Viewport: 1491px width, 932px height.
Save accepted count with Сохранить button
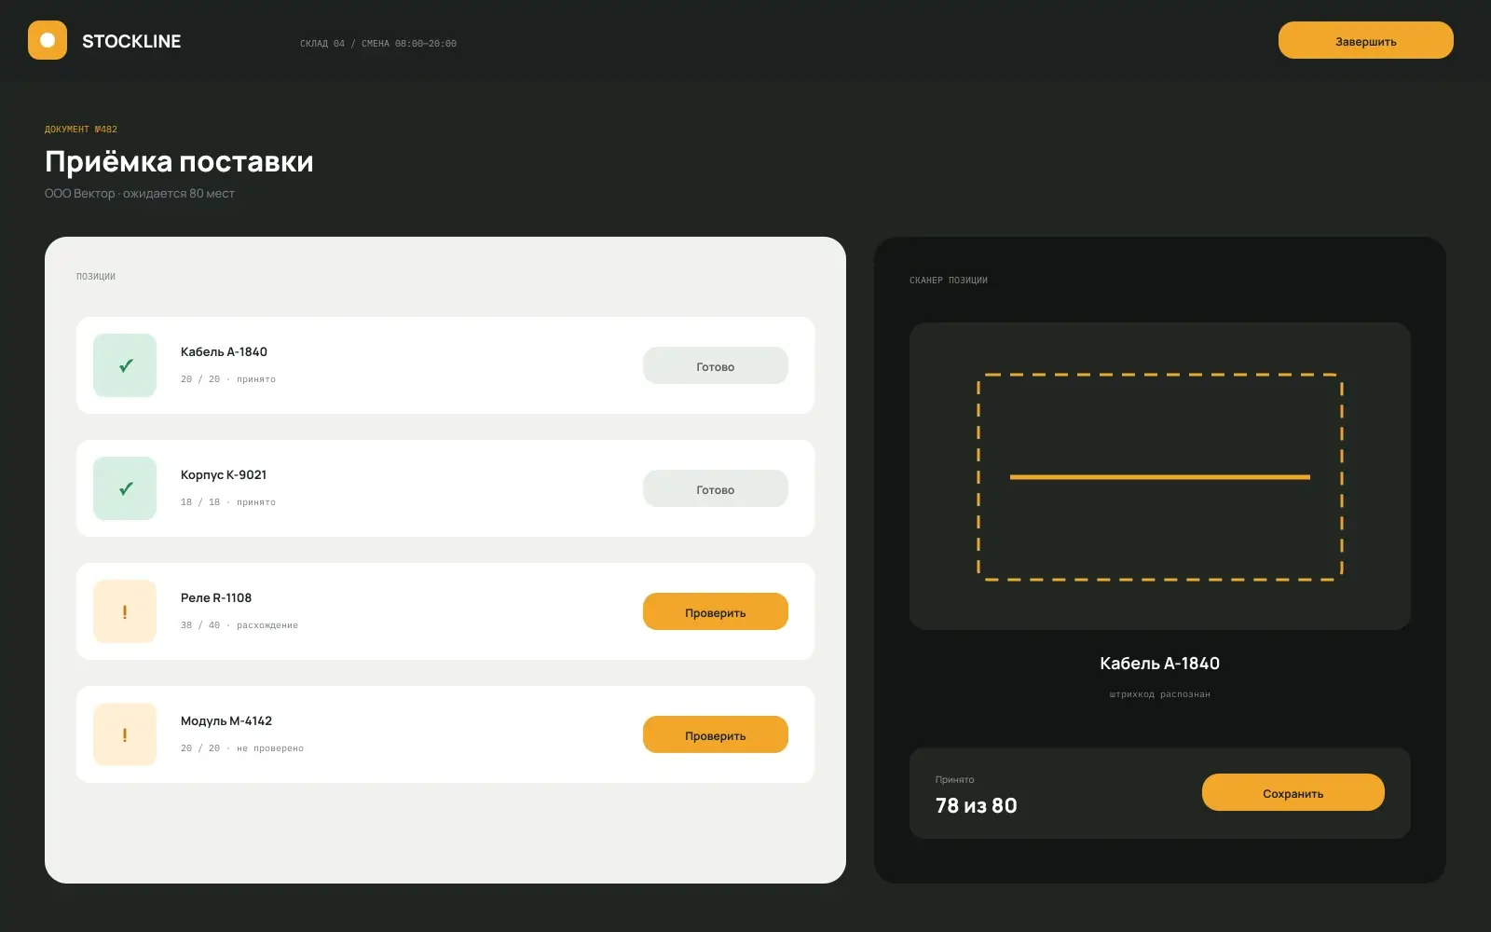1293,792
